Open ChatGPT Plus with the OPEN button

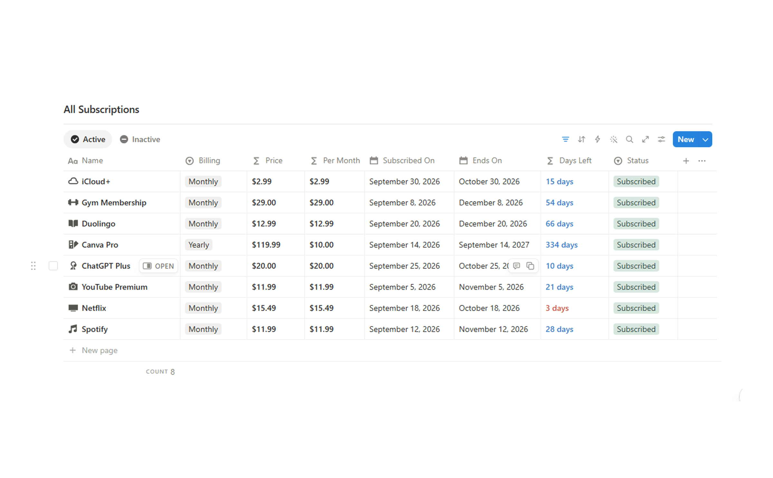click(158, 266)
